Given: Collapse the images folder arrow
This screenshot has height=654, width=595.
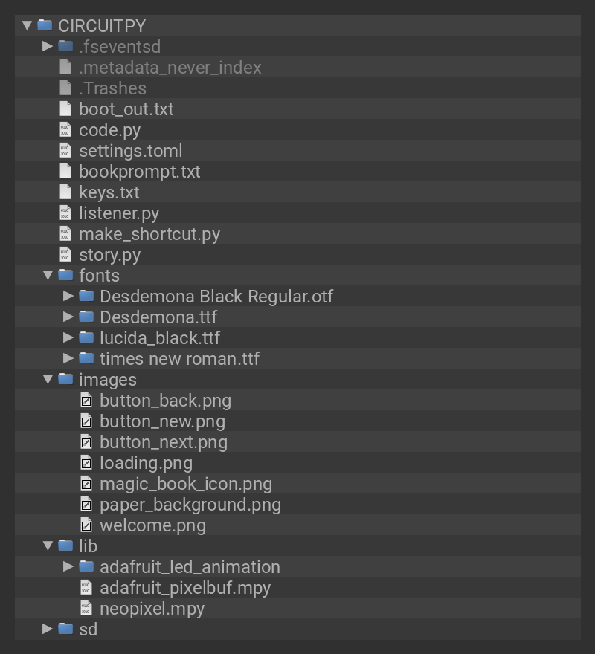Looking at the screenshot, I should point(48,379).
